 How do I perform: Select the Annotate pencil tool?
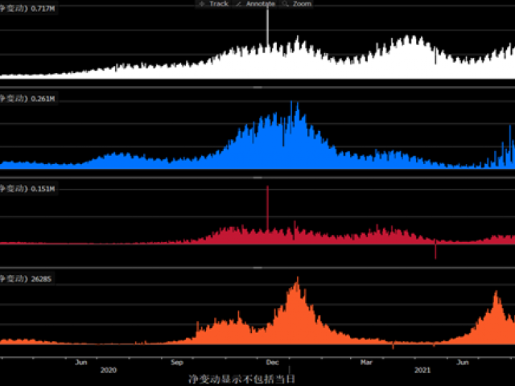pyautogui.click(x=257, y=4)
